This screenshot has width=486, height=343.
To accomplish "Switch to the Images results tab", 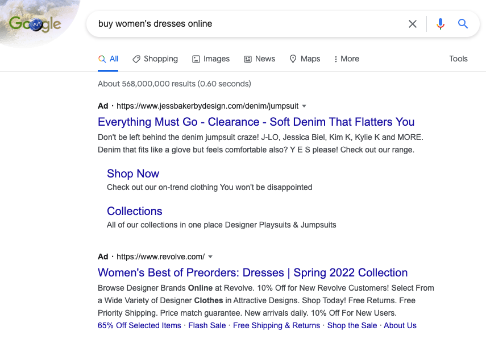I will 211,59.
